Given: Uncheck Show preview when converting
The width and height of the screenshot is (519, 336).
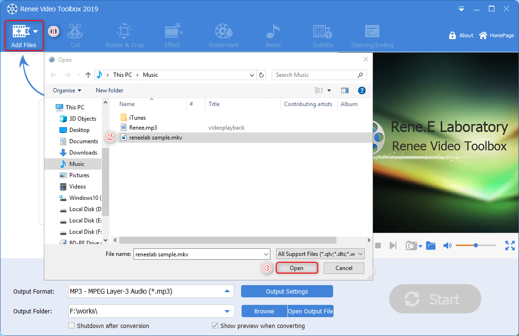Looking at the screenshot, I should coord(215,326).
